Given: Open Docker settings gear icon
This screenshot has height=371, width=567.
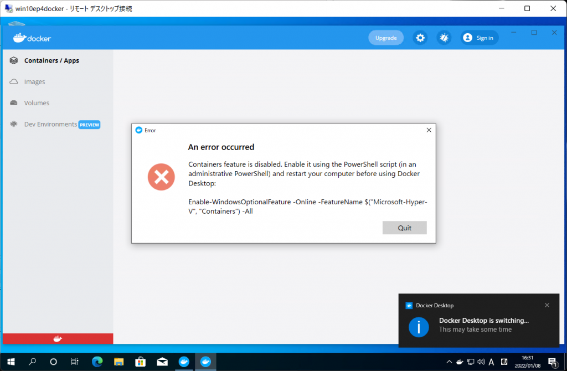Looking at the screenshot, I should [420, 38].
